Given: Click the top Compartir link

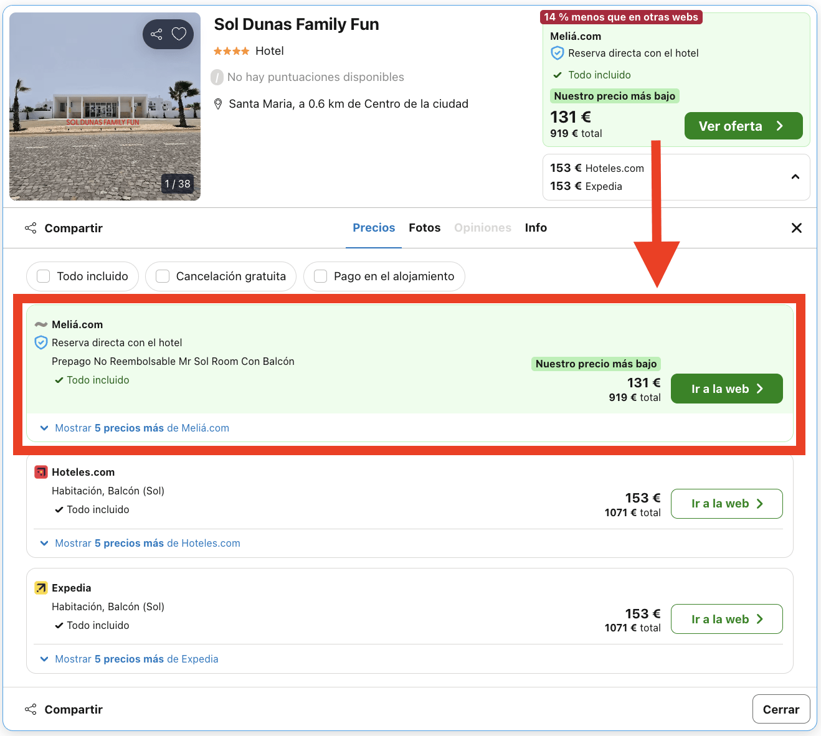Looking at the screenshot, I should click(x=74, y=228).
